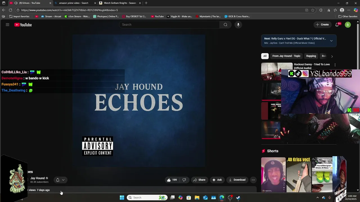Expand the Next up playlist panel chevron
This screenshot has width=360, height=202.
331,41
